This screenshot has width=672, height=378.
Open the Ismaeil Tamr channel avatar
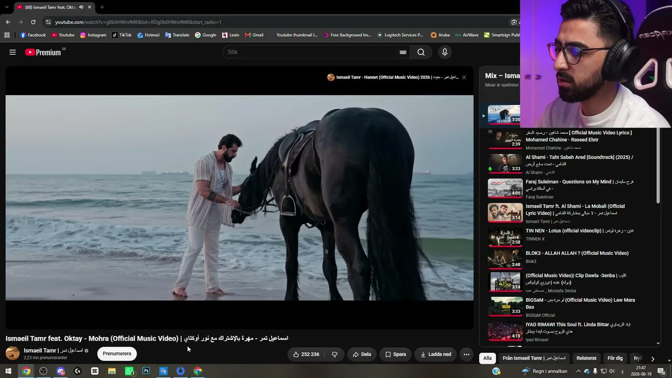coord(13,353)
